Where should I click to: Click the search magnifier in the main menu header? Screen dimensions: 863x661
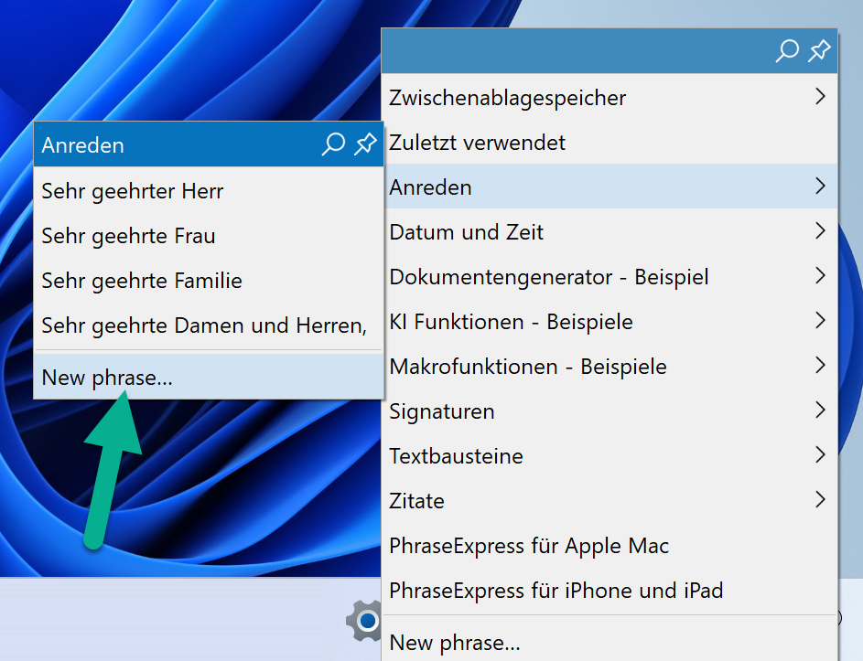tap(787, 51)
